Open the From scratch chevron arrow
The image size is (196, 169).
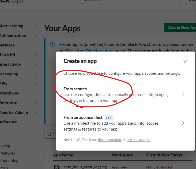[183, 95]
